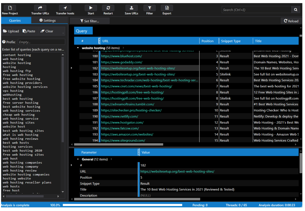The height and width of the screenshot is (211, 305).
Task: Click the Transfer URLs arrow icon
Action: 40,8
